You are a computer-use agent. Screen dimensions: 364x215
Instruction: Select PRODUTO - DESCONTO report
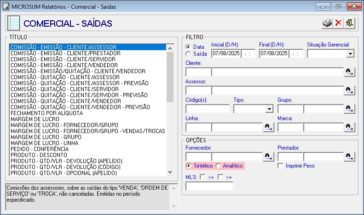(88, 155)
